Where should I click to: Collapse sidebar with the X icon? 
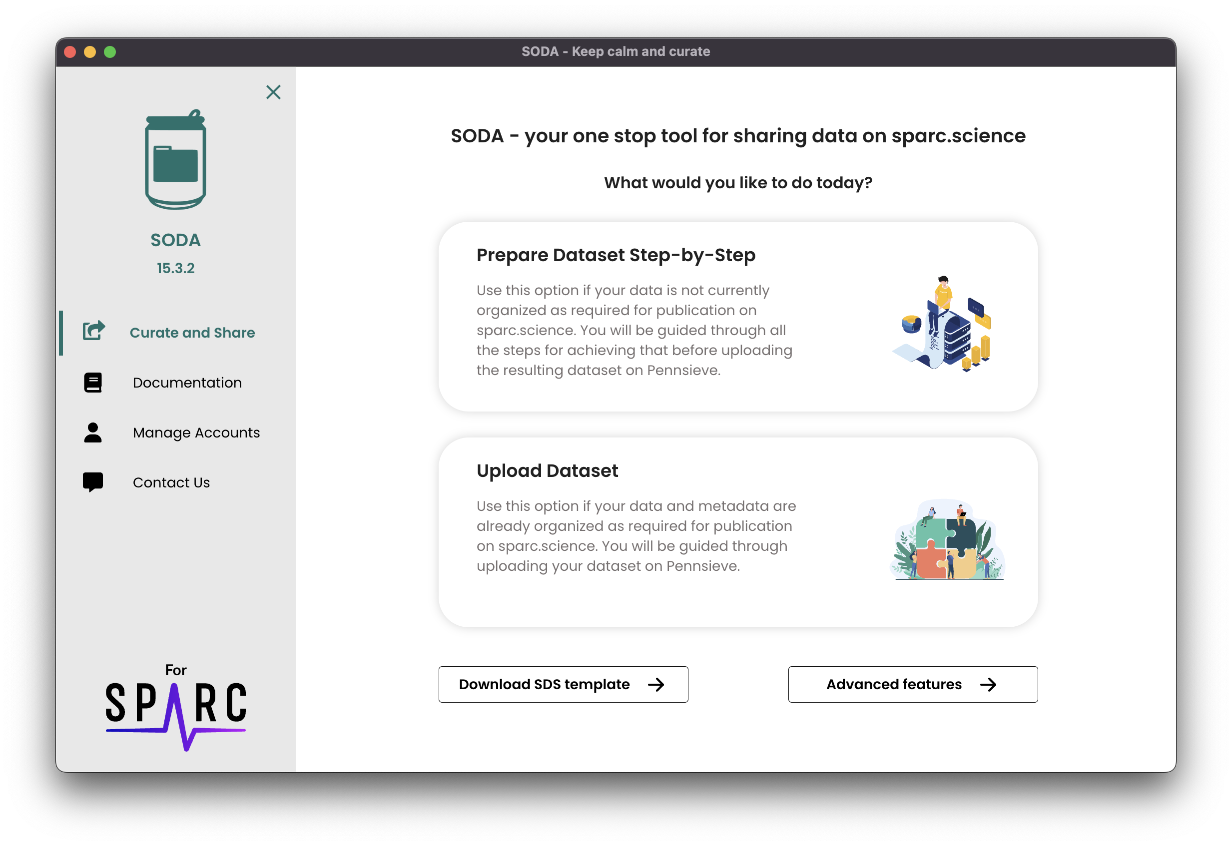(x=273, y=92)
